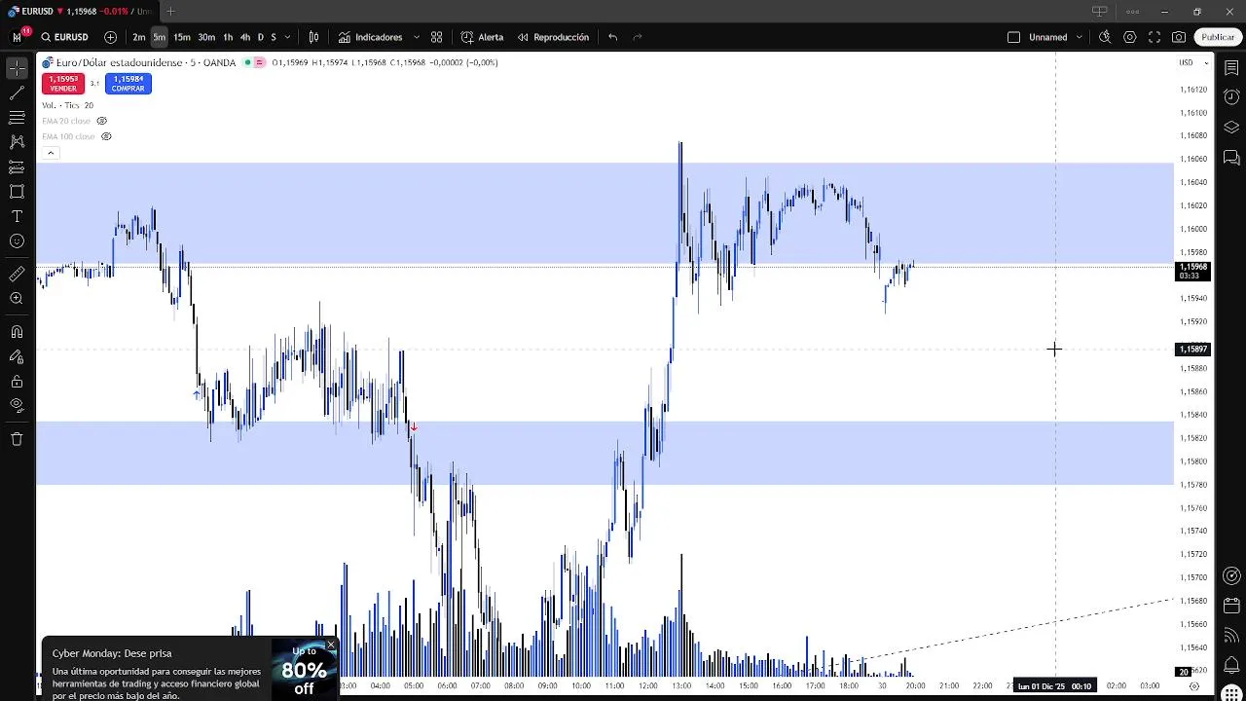Open the quick search icon
This screenshot has height=701, width=1246.
click(x=1105, y=37)
